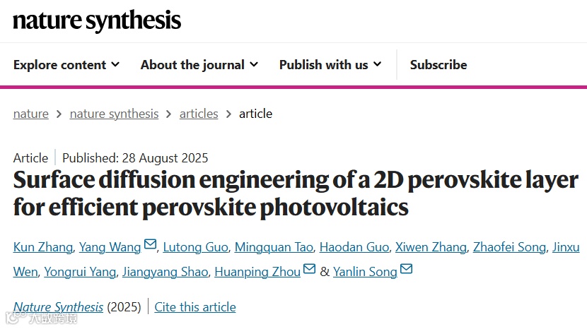Open the About the journal dropdown
587x329 pixels.
pos(199,65)
